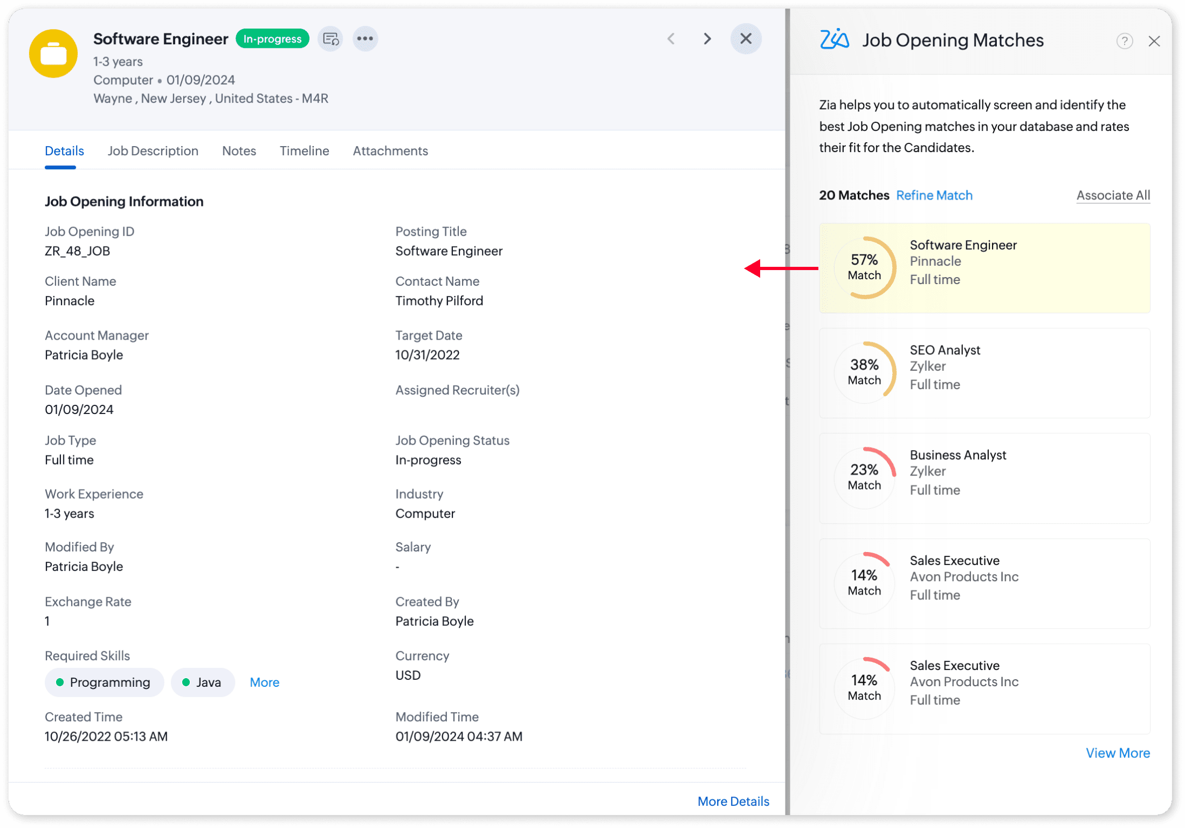1185x828 pixels.
Task: Expand More required skills
Action: coord(264,682)
